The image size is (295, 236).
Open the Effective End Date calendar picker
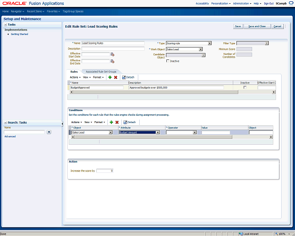(x=112, y=61)
